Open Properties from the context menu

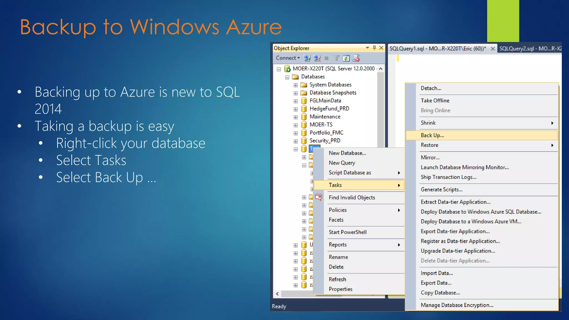click(359, 289)
